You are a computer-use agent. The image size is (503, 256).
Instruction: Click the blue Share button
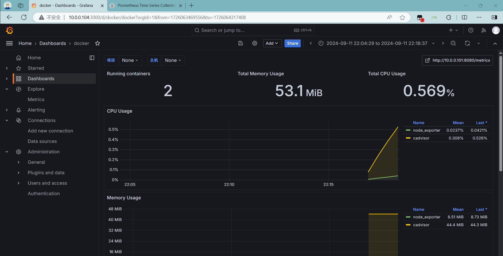click(292, 43)
